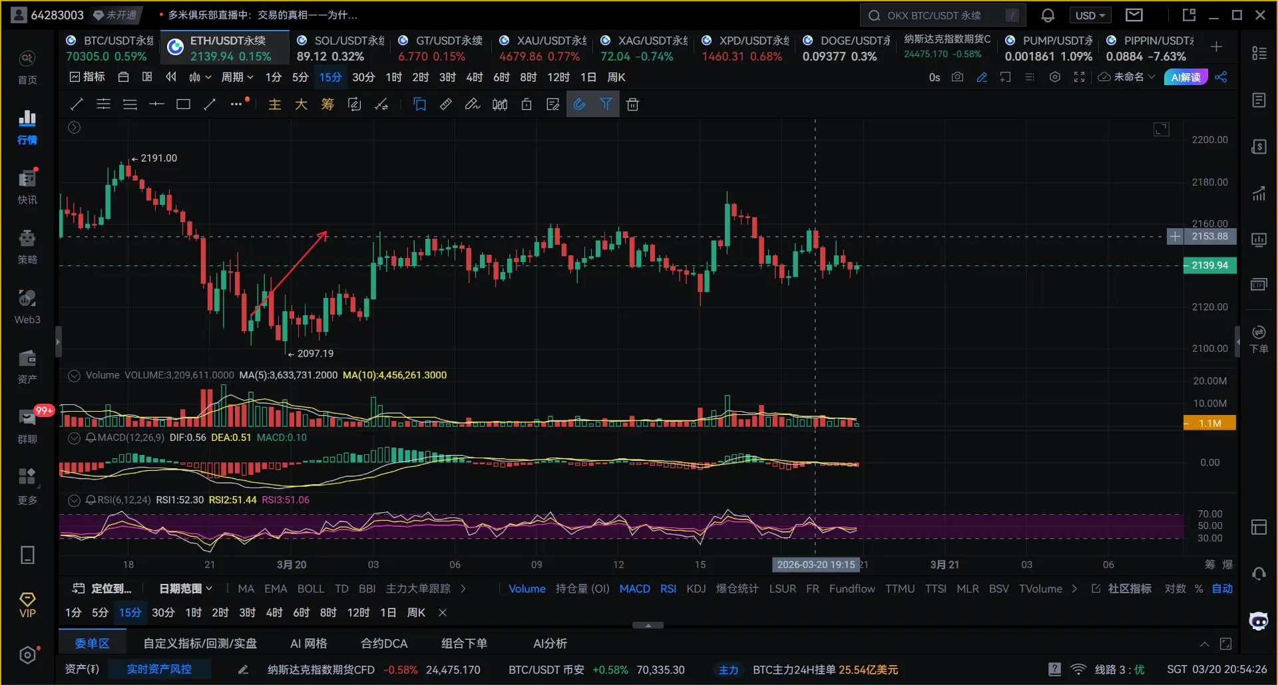Open the customer support headset icon

(1259, 573)
